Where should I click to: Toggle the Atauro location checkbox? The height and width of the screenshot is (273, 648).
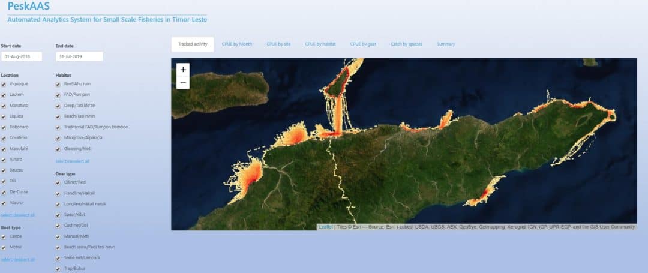[x=4, y=202]
